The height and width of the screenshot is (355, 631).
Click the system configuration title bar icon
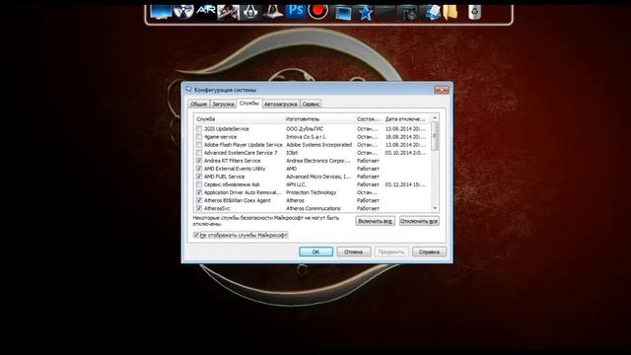coord(188,90)
